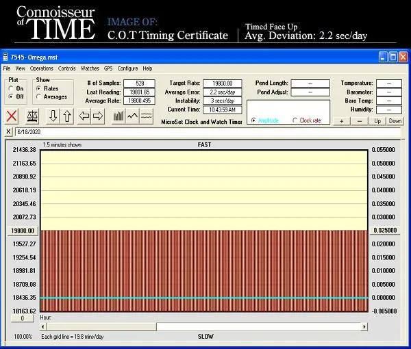Viewport: 411px width, 349px height.
Task: Select the bar graph display icon
Action: tap(119, 116)
